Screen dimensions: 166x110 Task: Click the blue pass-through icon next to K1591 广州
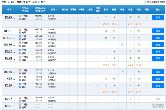pyautogui.click(x=20, y=36)
